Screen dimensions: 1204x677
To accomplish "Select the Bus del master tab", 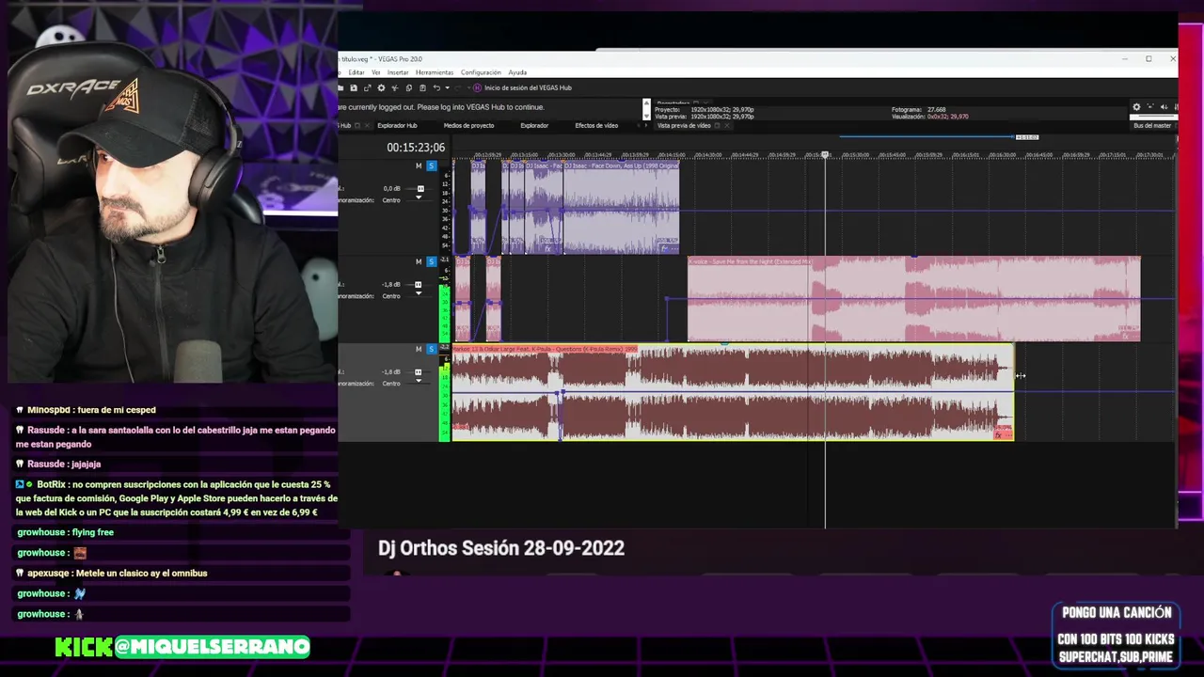I will pos(1152,125).
